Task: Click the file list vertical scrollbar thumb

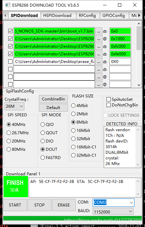Action: click(139, 38)
